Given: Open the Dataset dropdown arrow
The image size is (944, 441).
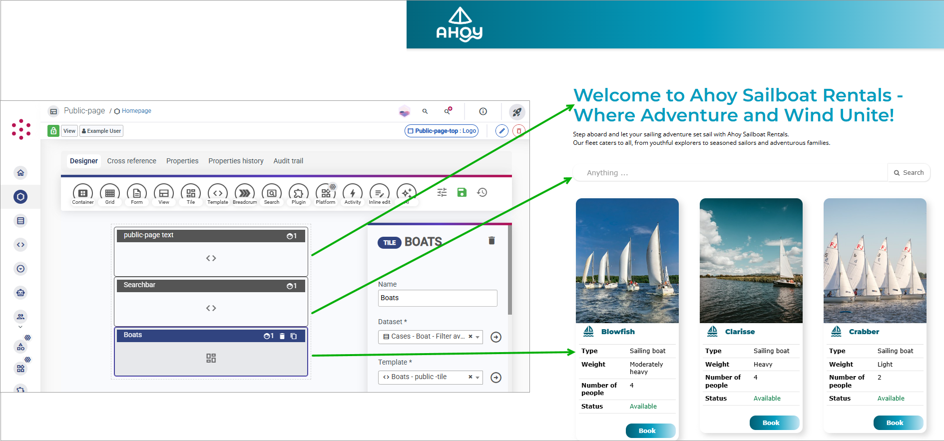Looking at the screenshot, I should pyautogui.click(x=478, y=337).
